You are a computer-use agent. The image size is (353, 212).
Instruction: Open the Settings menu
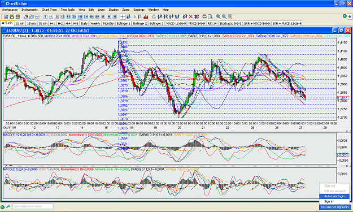[x=139, y=10]
